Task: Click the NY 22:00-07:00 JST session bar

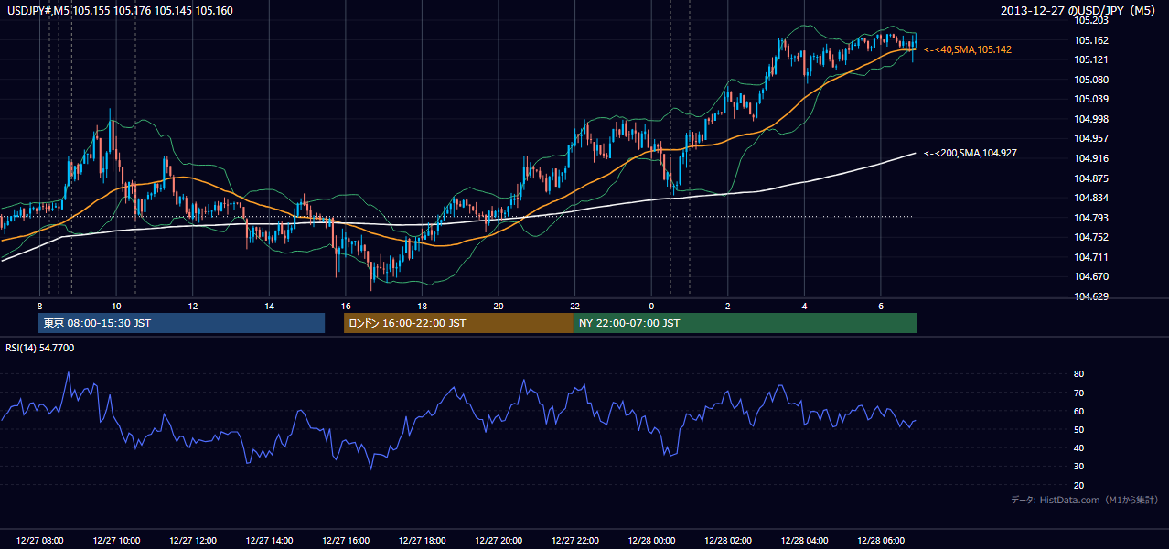Action: pos(745,323)
